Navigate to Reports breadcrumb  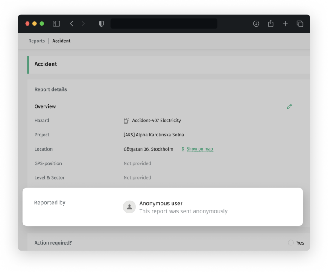[x=37, y=41]
